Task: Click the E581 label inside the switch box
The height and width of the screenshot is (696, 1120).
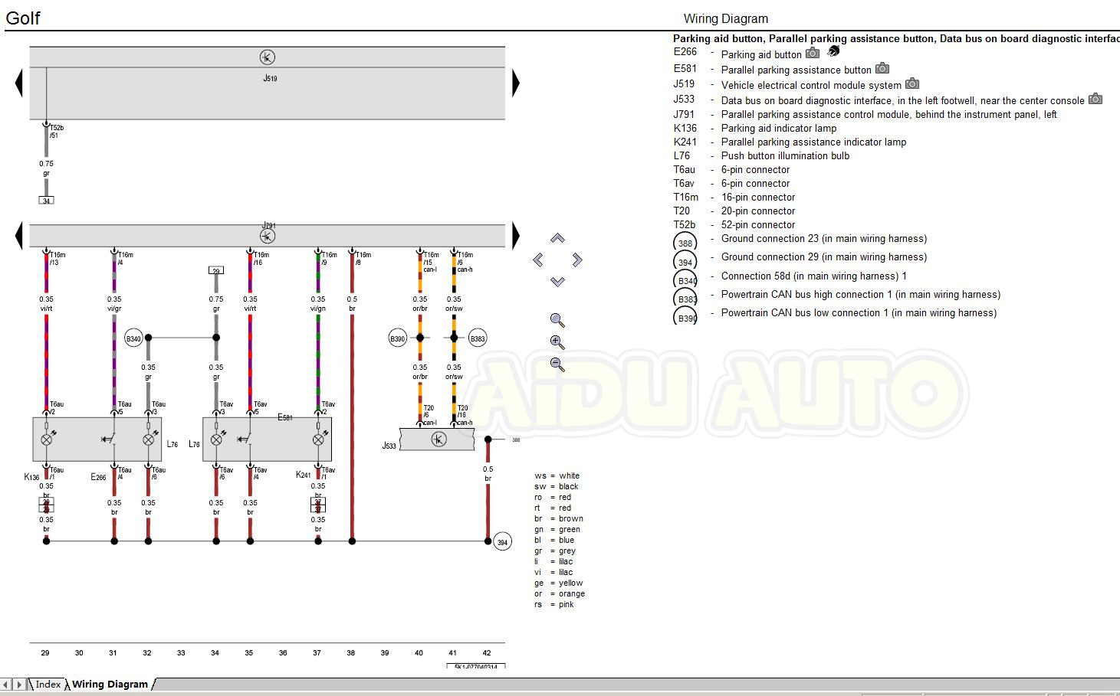Action: click(x=285, y=417)
